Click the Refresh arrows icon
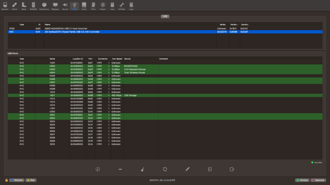The width and height of the screenshot is (330, 185). (x=165, y=169)
